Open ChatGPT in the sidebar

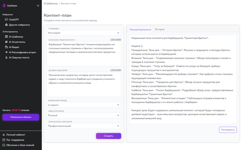coord(14,20)
